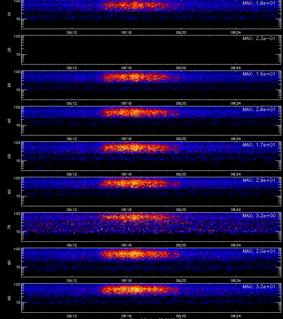This screenshot has height=319, width=283.
Task: Click 06:12 tick label under the 9R panel
Action: click(72, 316)
